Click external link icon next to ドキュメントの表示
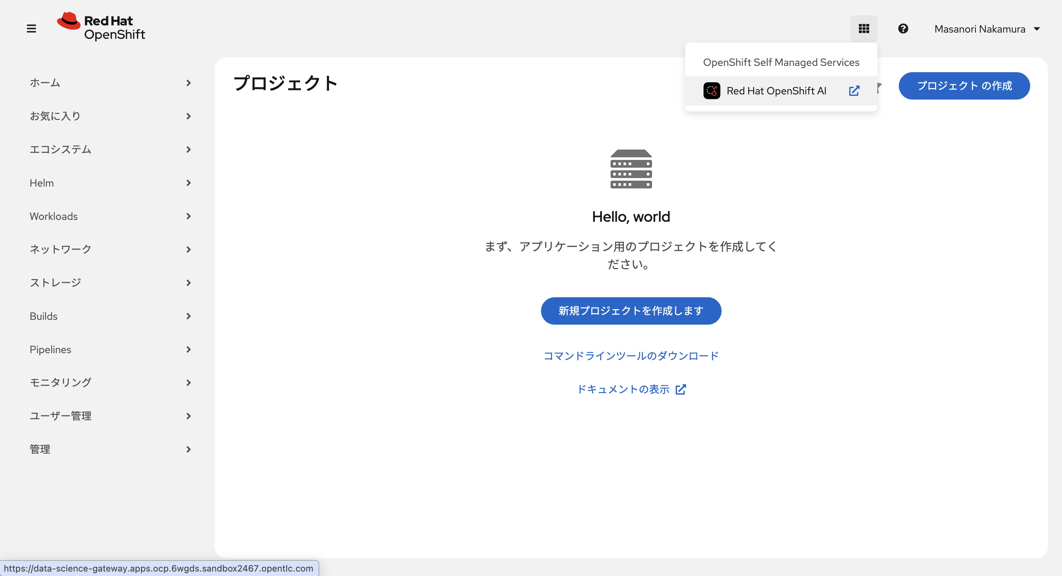Image resolution: width=1062 pixels, height=576 pixels. click(x=680, y=389)
